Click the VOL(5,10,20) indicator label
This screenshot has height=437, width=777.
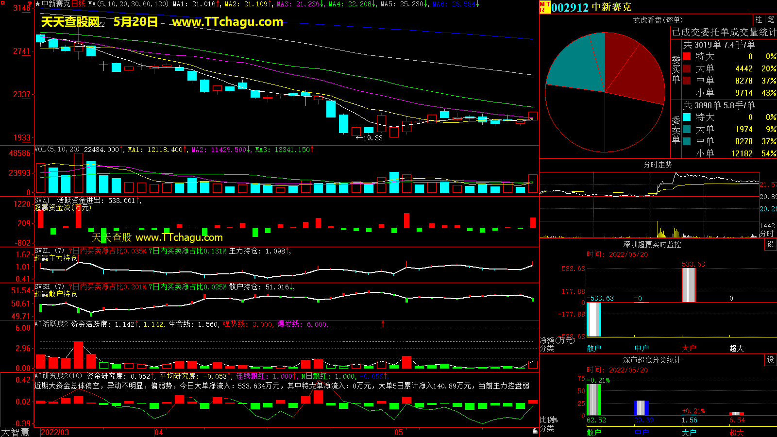(57, 150)
